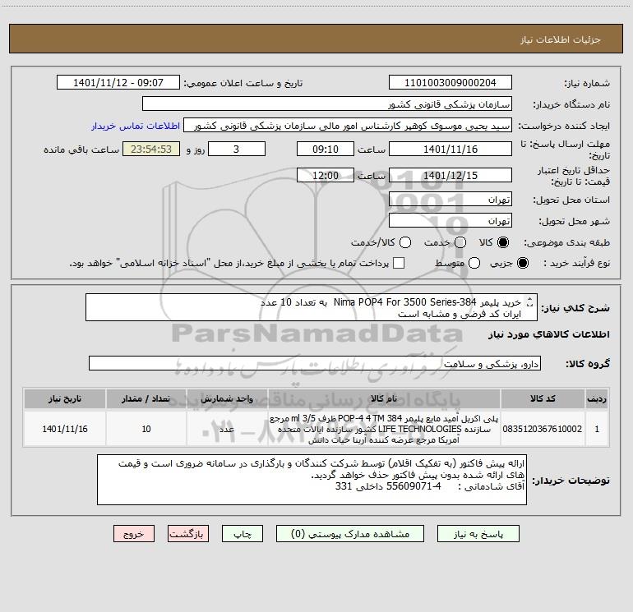Viewport: 633px width, 612px height.
Task: Click the price validity time 12:00
Action: 326,176
